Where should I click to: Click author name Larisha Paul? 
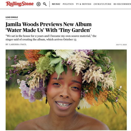click(18, 45)
